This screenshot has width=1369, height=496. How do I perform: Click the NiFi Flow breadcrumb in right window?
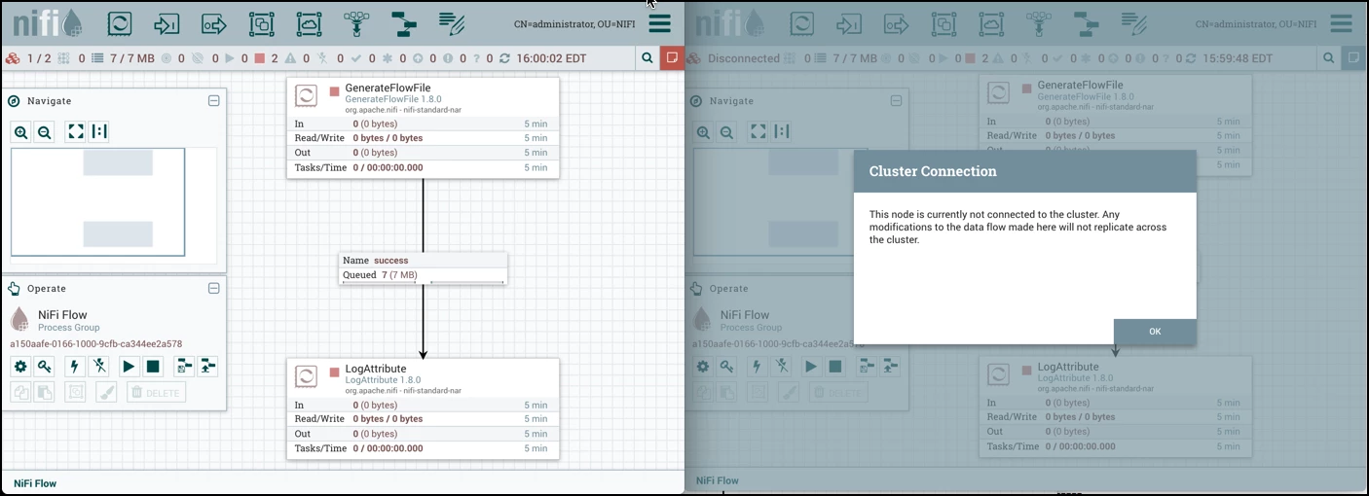coord(718,480)
